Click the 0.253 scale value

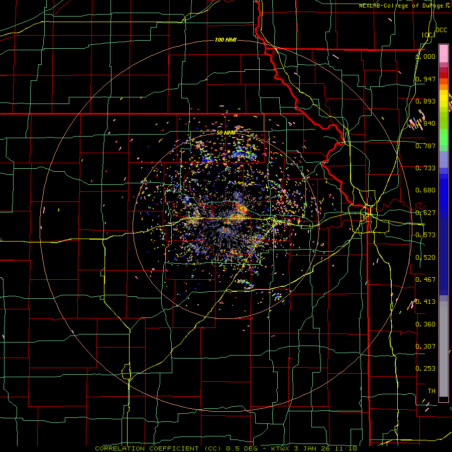(x=425, y=369)
